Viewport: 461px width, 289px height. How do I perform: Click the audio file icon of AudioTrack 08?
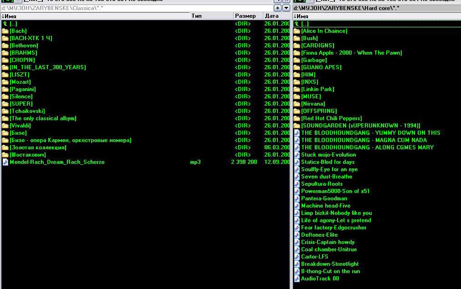pos(297,279)
